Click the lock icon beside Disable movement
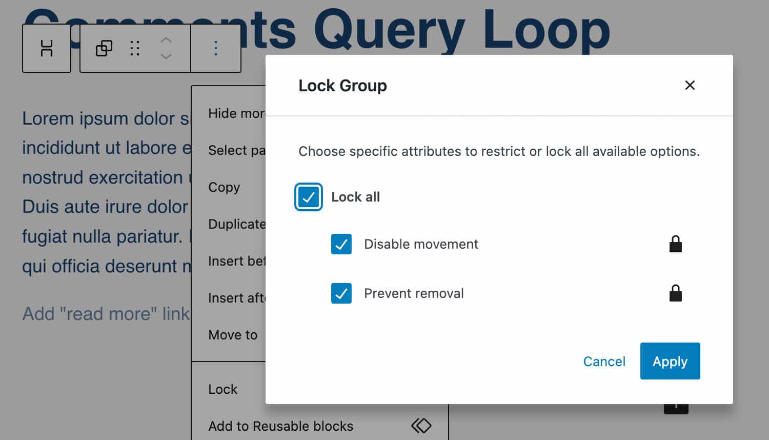The width and height of the screenshot is (769, 440). [676, 244]
